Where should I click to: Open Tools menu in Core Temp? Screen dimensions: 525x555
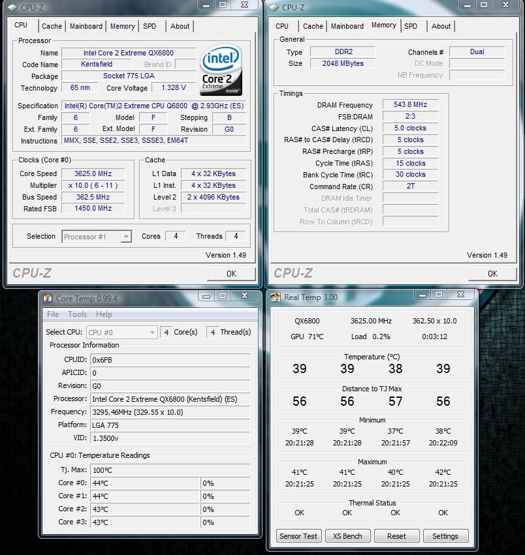point(77,314)
